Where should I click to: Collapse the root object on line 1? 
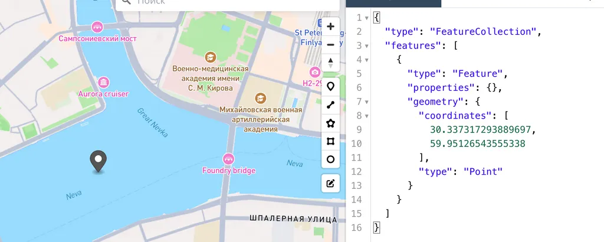[367, 18]
